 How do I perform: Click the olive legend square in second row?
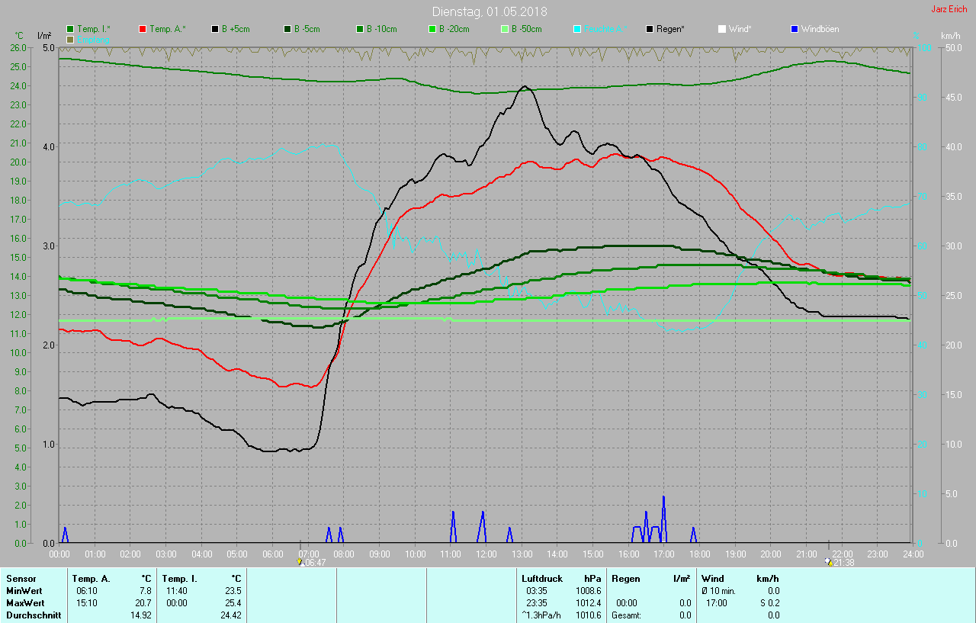[71, 39]
